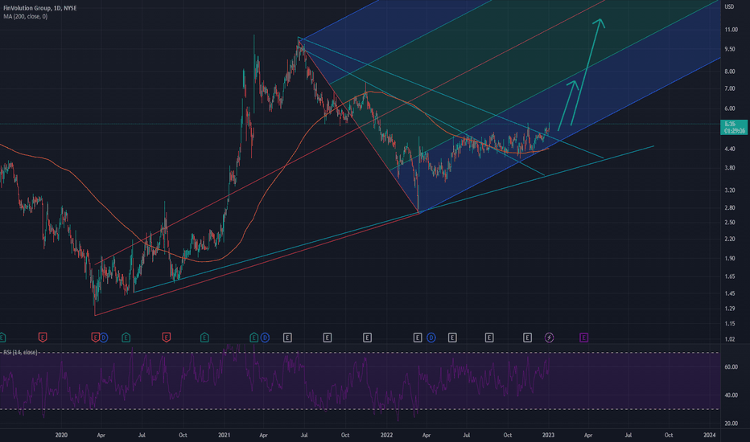Click the gray earnings marker near June 2022
Viewport: 750px width, 442px height.
(x=452, y=338)
